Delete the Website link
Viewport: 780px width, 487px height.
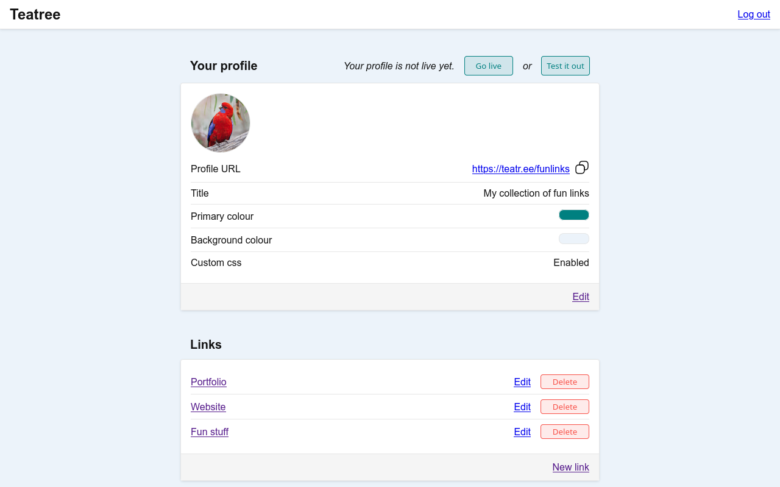pos(564,407)
